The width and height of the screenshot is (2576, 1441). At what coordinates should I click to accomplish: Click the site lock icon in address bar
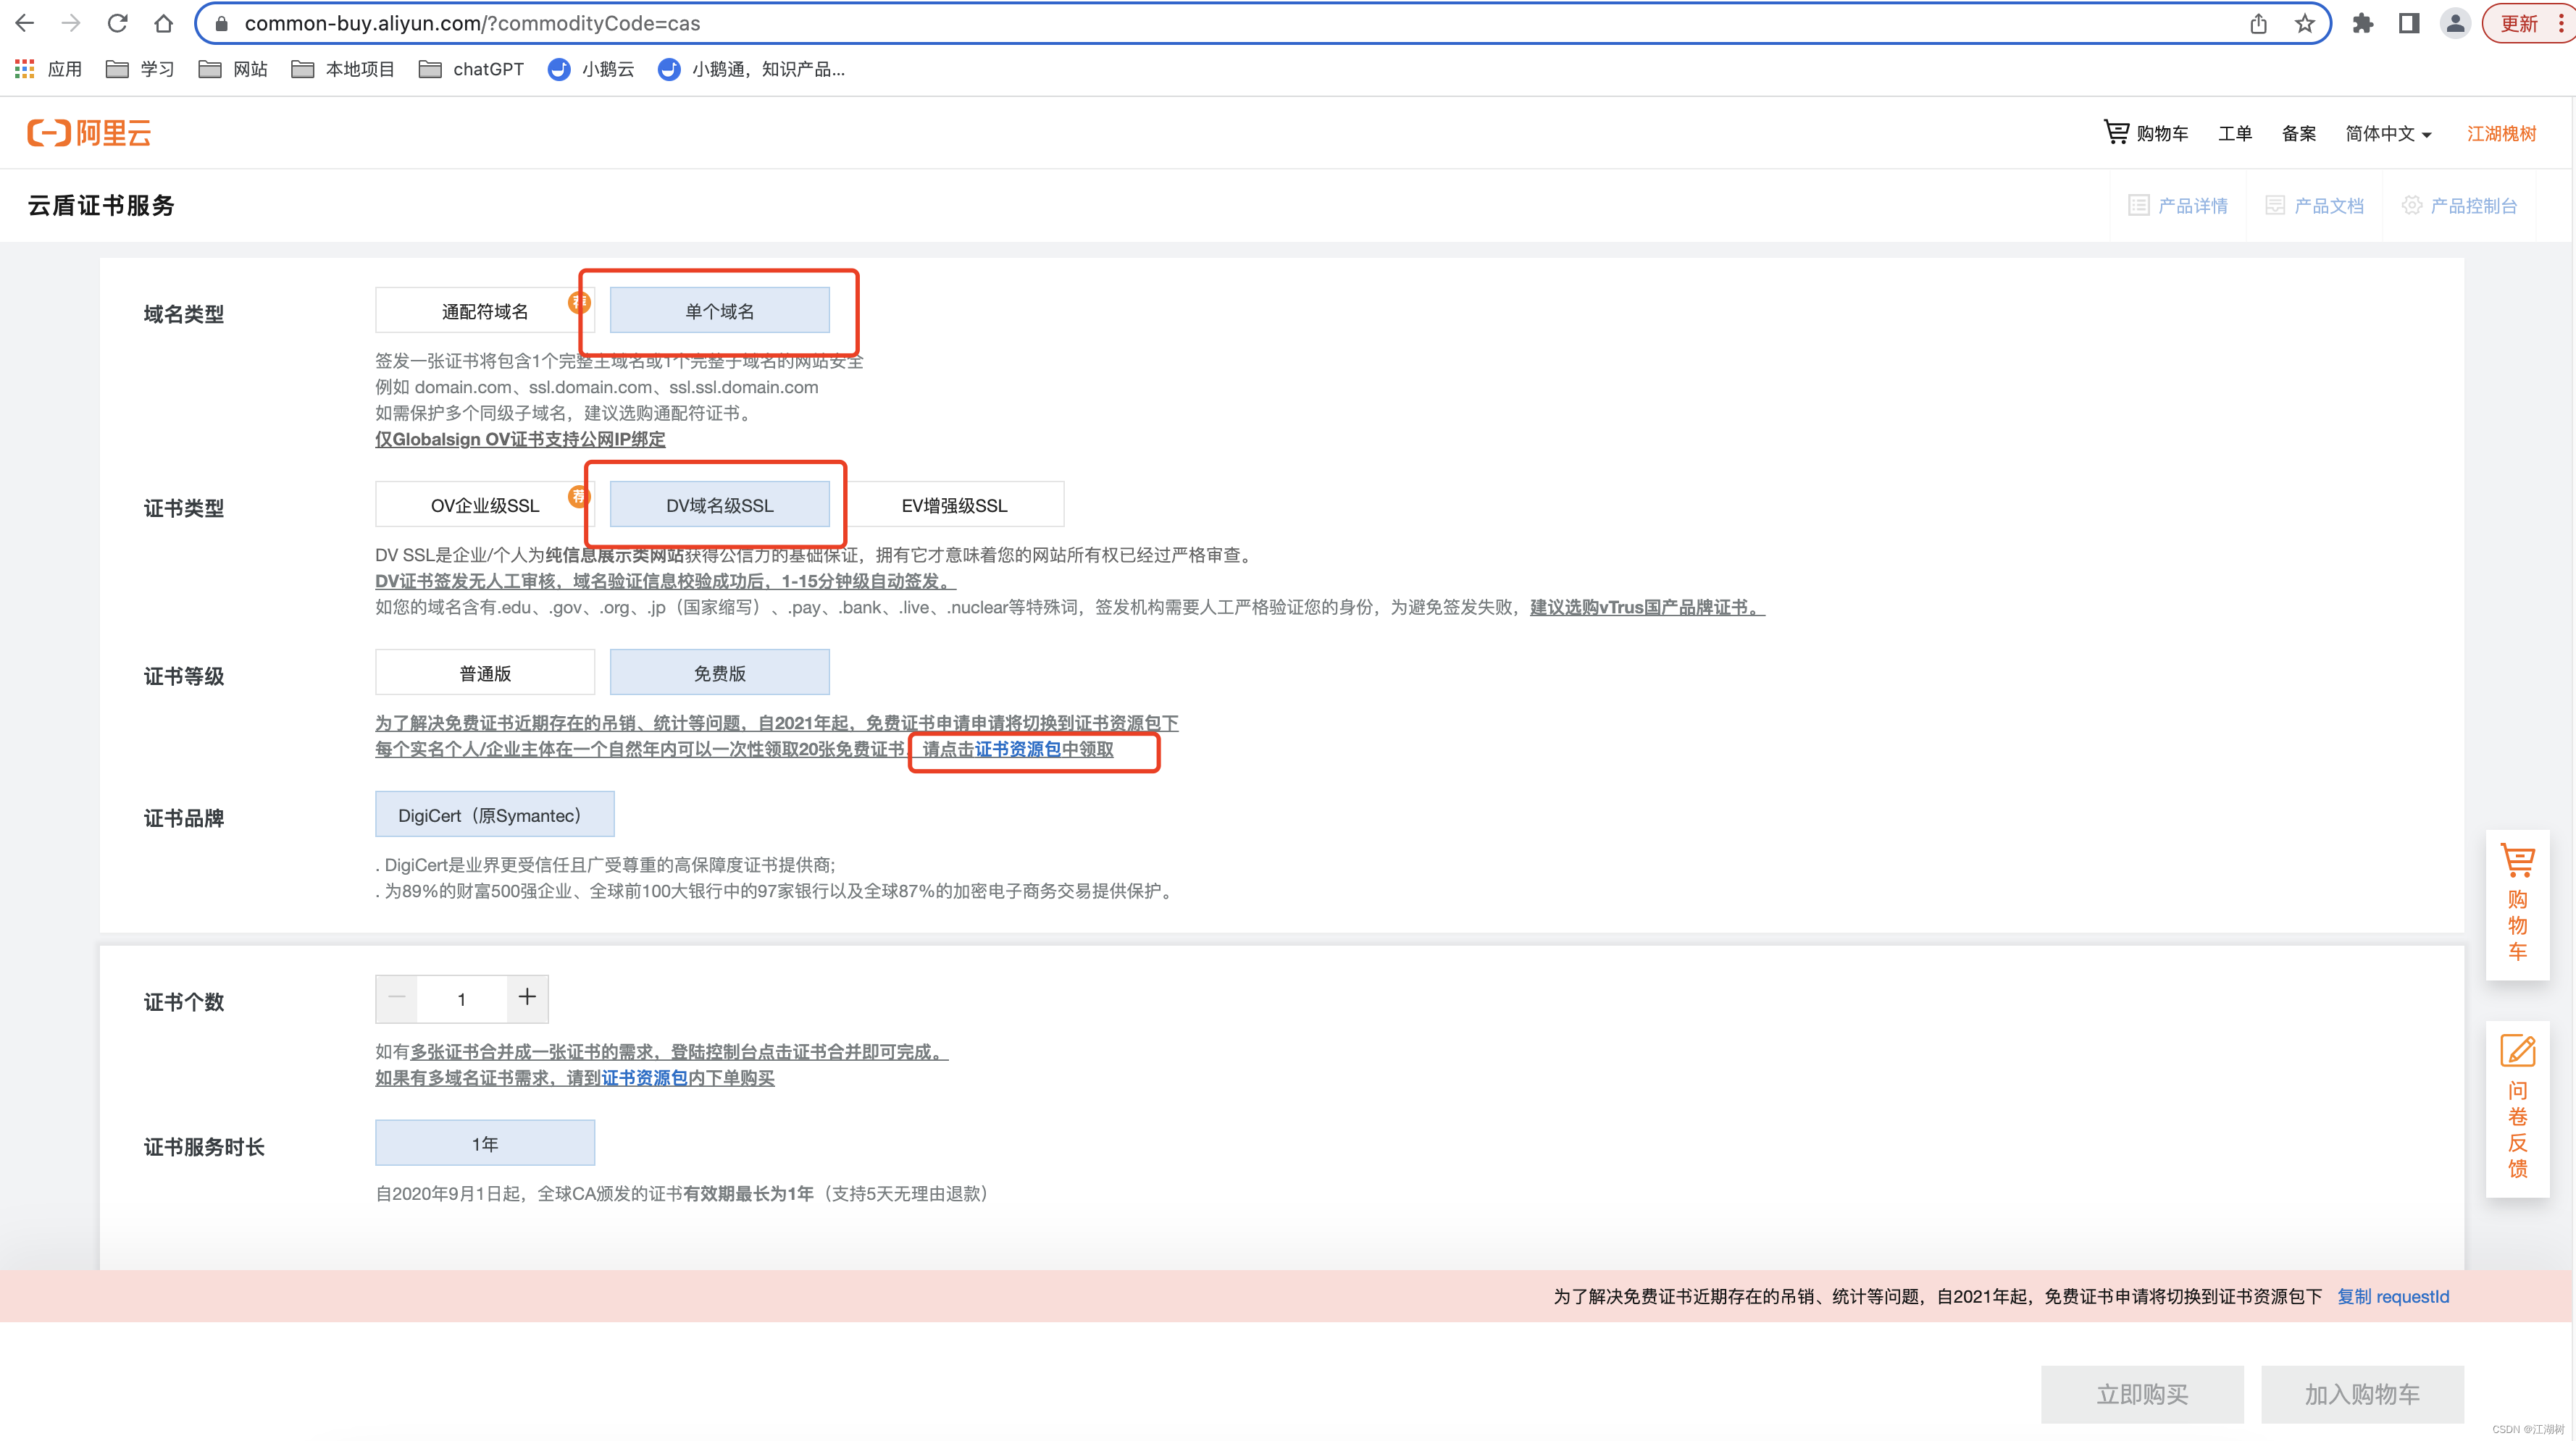(x=222, y=23)
